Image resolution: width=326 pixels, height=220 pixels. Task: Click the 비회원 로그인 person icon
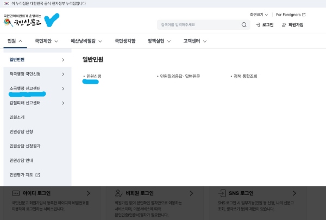(x=118, y=193)
